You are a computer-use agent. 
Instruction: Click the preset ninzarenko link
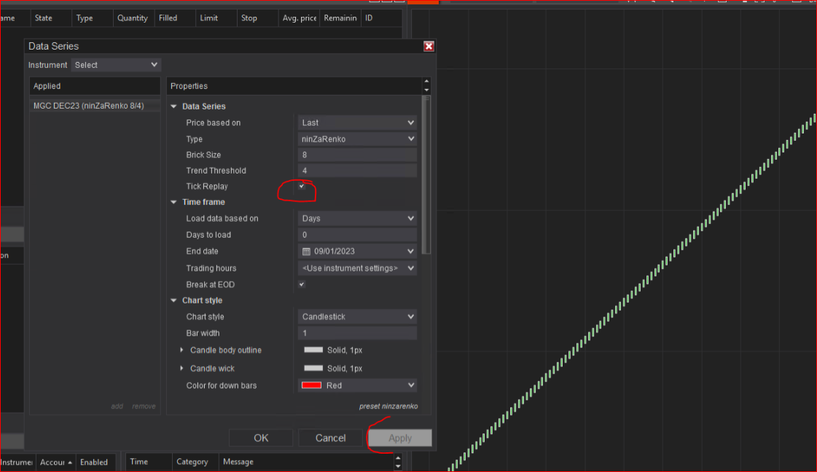(388, 406)
